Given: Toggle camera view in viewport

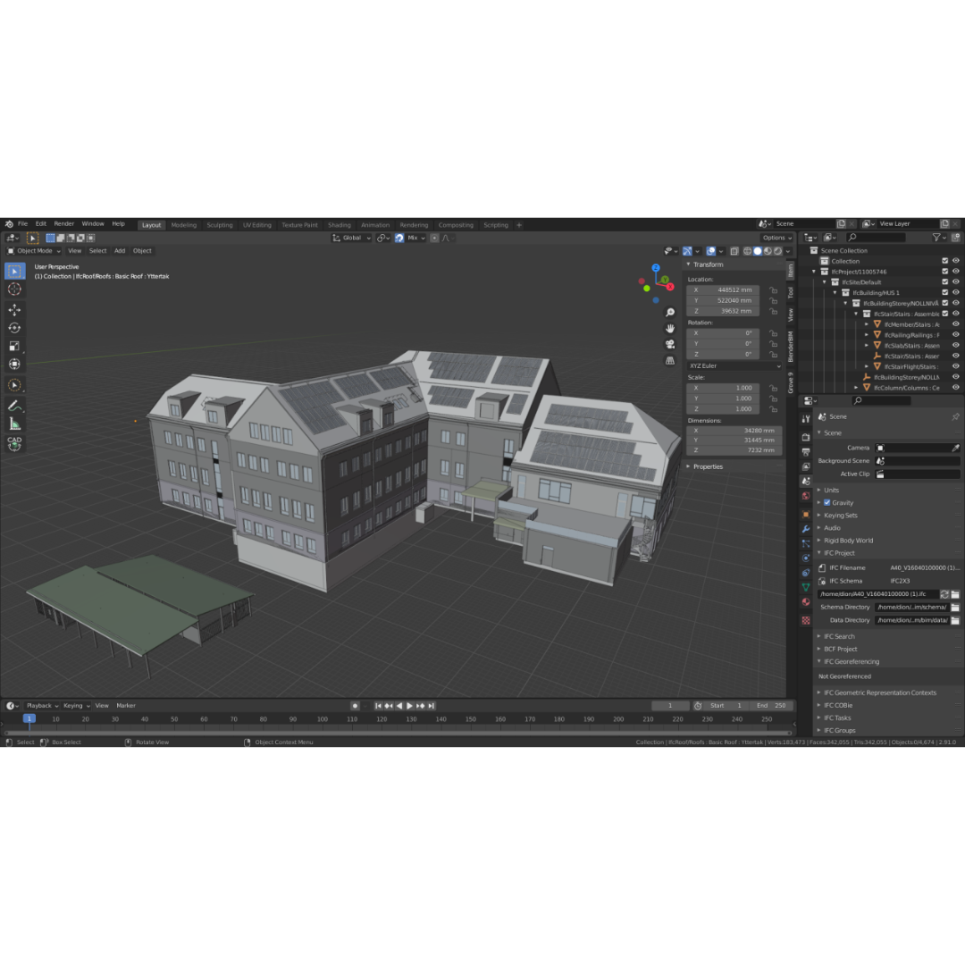Looking at the screenshot, I should click(670, 344).
